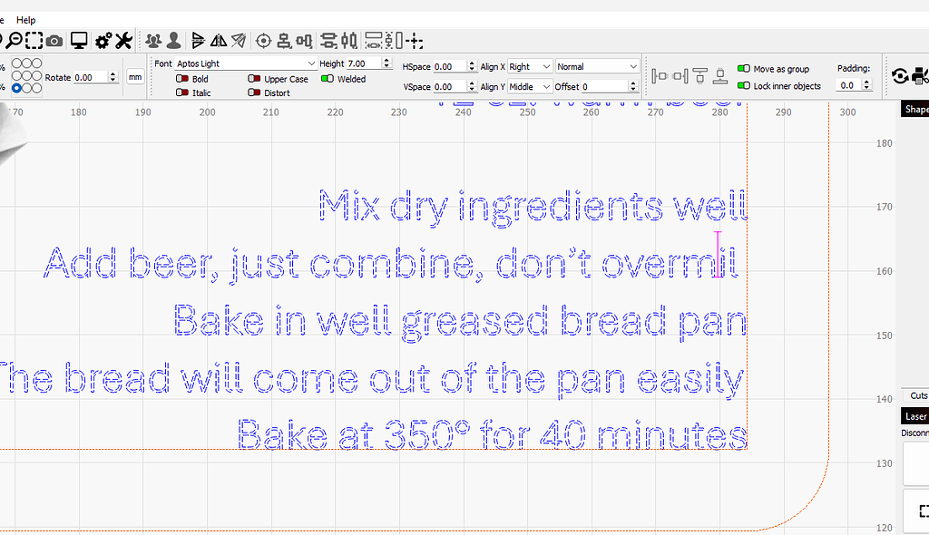Open the Align Y Middle dropdown

(530, 86)
